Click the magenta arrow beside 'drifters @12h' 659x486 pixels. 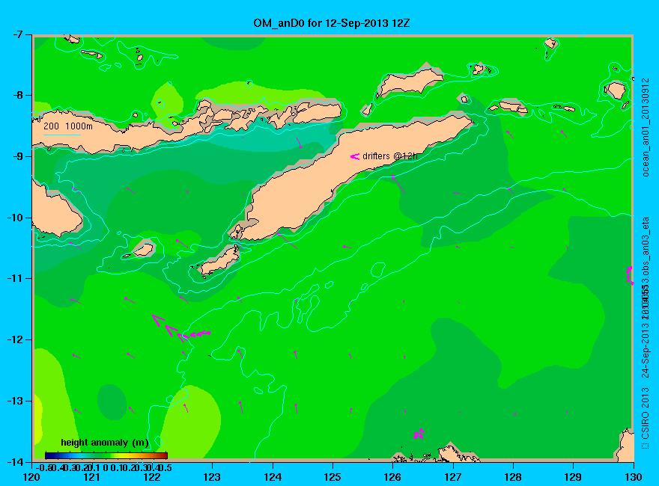click(x=355, y=156)
